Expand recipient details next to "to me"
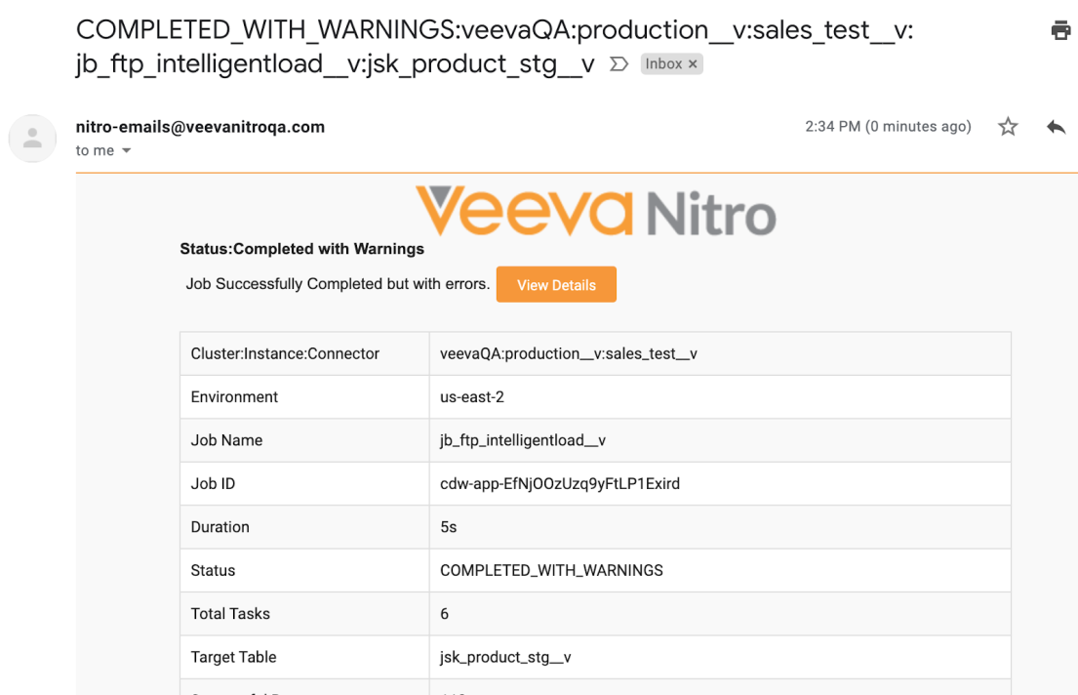Screen dimensions: 1078x695 (126, 151)
